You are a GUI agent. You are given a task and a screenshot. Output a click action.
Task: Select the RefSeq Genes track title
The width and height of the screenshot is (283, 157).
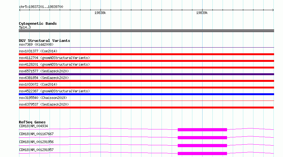pos(32,122)
